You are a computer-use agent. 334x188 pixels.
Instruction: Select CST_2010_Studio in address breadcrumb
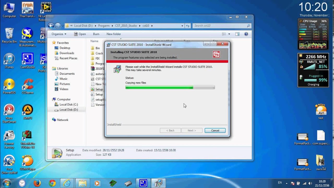(x=126, y=26)
